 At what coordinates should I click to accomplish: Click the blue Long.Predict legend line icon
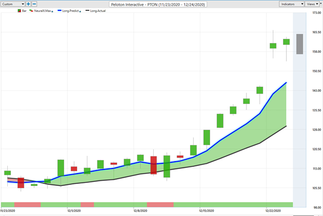click(x=60, y=10)
